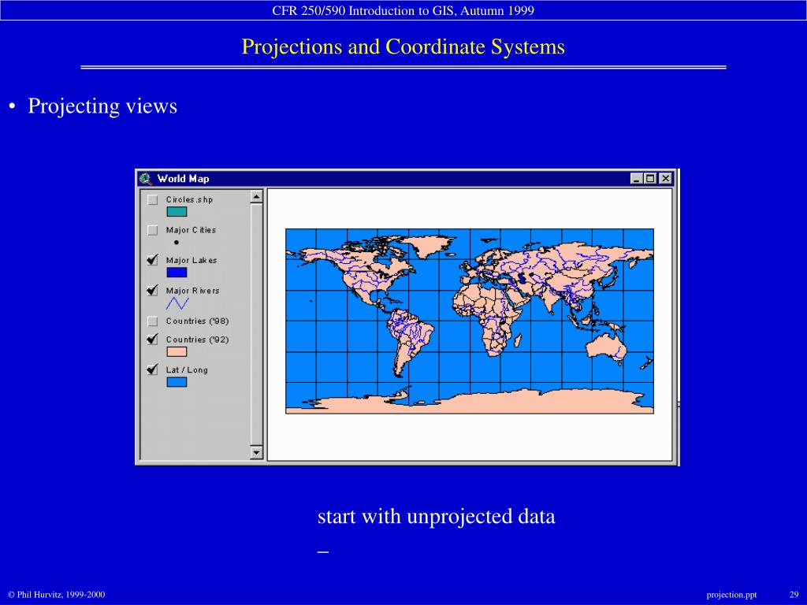
Task: Select the Lat / Long theme name
Action: point(187,370)
